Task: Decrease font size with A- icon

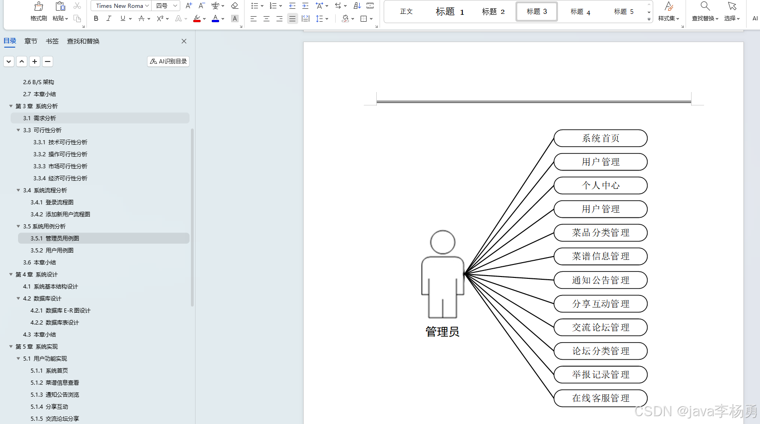Action: click(x=202, y=6)
